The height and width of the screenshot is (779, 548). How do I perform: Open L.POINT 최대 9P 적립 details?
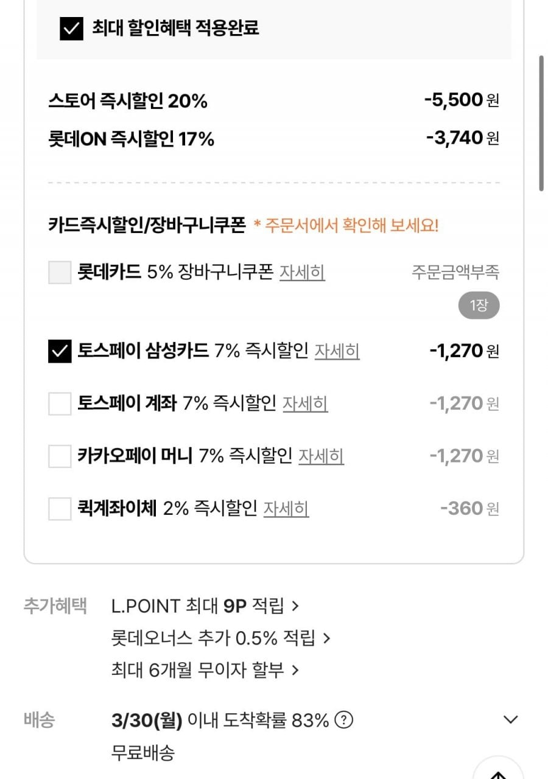(205, 606)
